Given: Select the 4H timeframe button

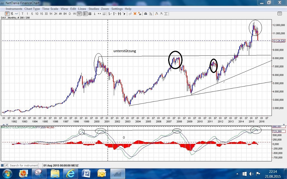Looking at the screenshot, I should [x=60, y=14].
